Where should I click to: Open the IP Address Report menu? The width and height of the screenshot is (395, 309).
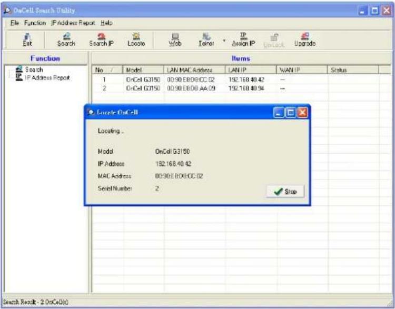click(x=73, y=23)
